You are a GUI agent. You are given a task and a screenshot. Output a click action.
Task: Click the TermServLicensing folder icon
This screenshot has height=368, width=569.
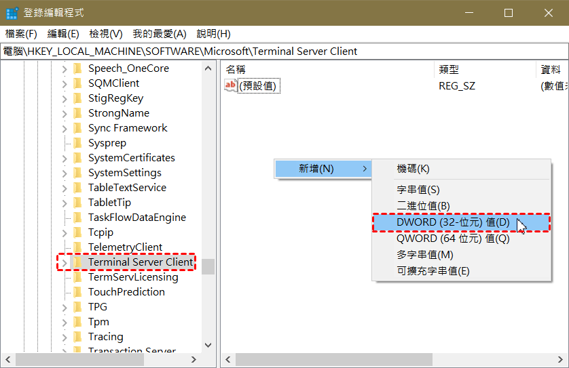point(77,277)
